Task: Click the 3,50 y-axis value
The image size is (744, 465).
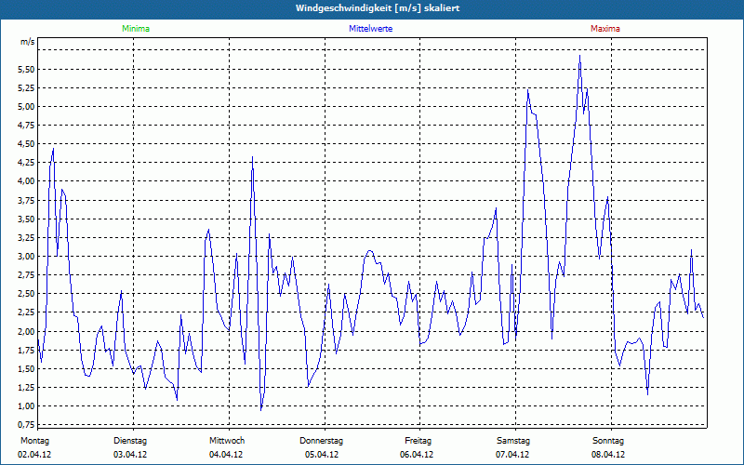Action: 26,219
